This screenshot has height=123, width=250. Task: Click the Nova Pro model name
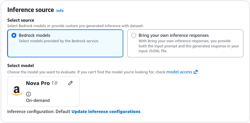[x=38, y=83]
